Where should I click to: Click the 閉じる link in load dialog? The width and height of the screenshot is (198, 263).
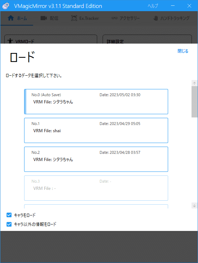click(x=183, y=51)
